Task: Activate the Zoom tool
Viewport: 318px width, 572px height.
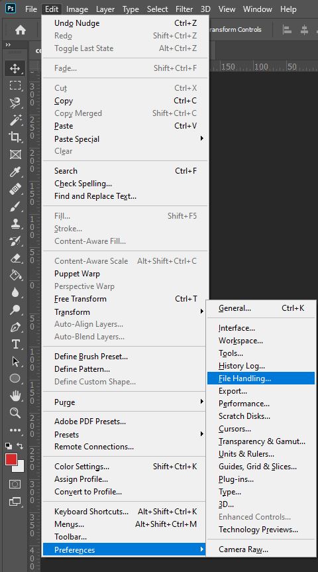Action: [15, 413]
